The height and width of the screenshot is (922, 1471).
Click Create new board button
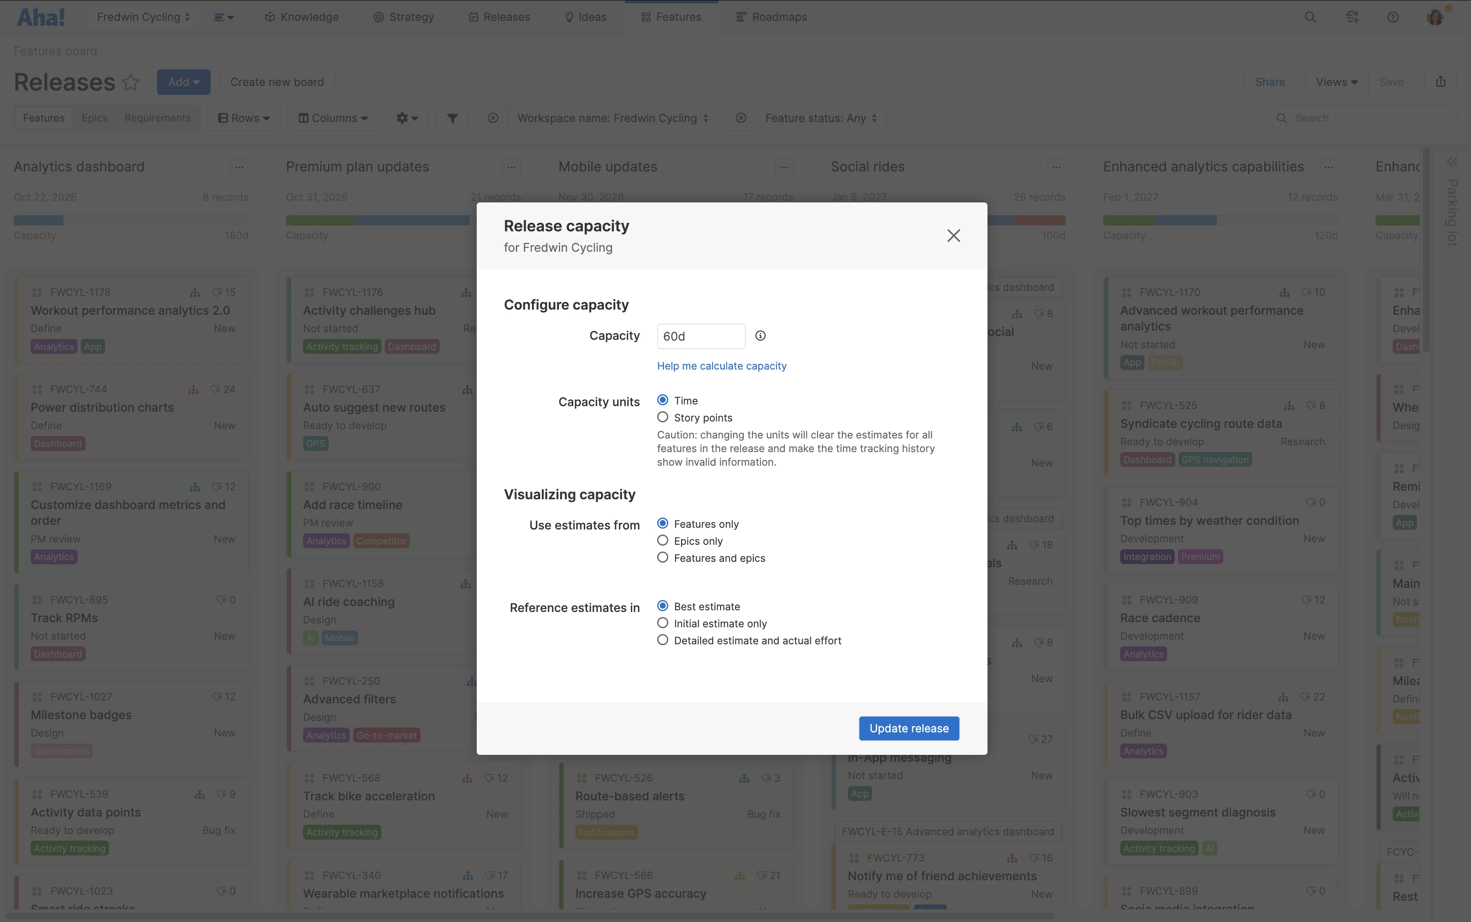(277, 82)
